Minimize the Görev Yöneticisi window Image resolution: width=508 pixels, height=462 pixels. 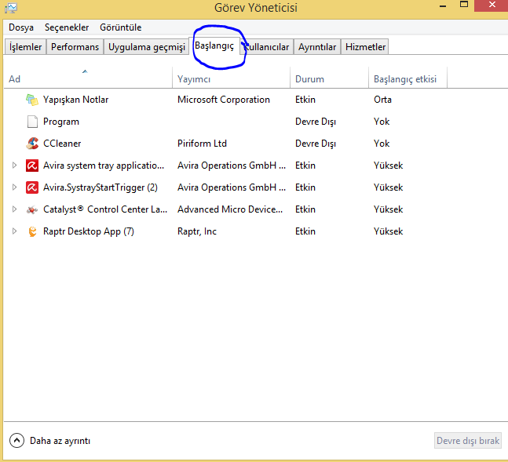(443, 5)
